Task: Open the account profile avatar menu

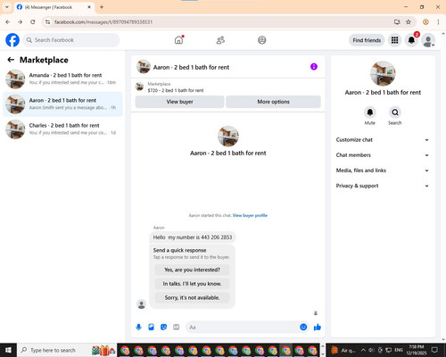Action: [x=428, y=40]
